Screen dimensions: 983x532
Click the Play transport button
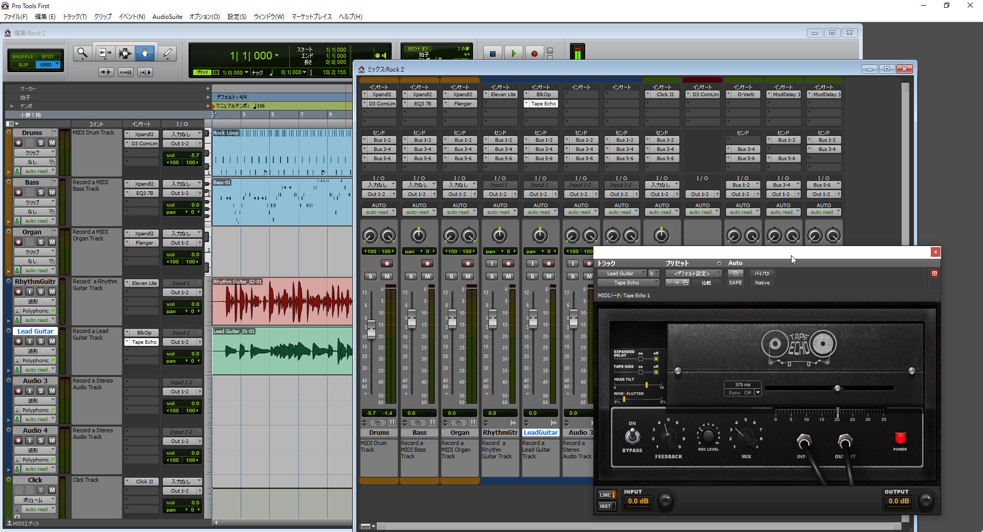coord(514,53)
